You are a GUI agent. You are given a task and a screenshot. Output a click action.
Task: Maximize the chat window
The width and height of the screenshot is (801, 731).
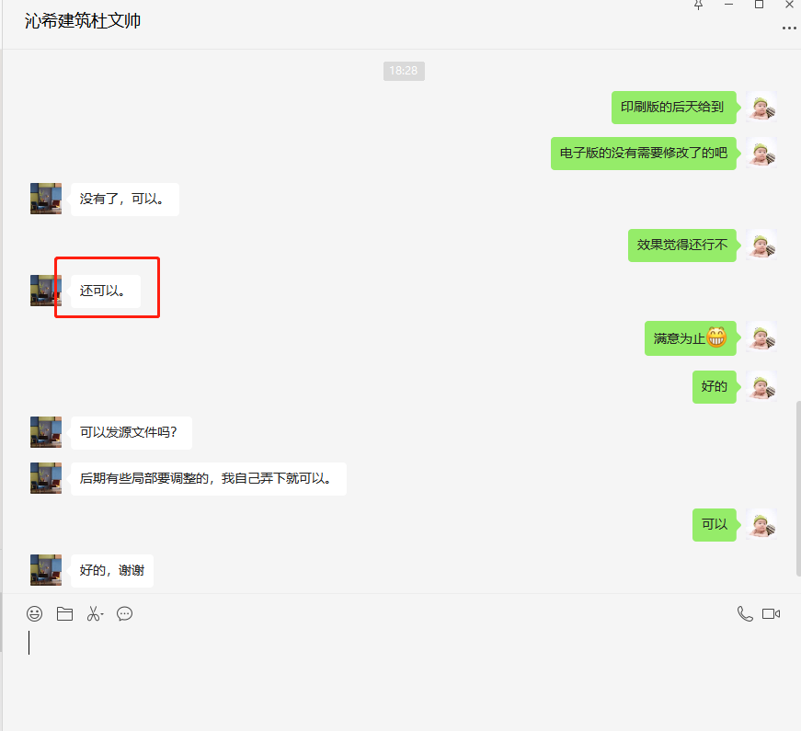pyautogui.click(x=759, y=5)
